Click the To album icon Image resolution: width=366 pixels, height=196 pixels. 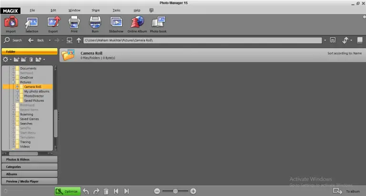[x=337, y=191]
